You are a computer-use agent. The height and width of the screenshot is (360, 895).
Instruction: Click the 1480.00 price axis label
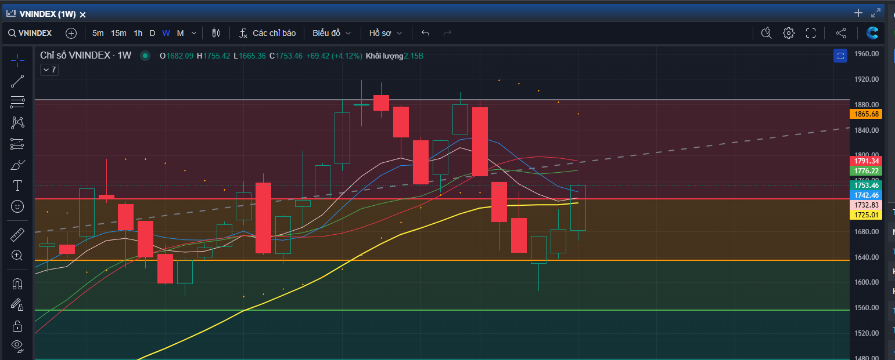(867, 358)
